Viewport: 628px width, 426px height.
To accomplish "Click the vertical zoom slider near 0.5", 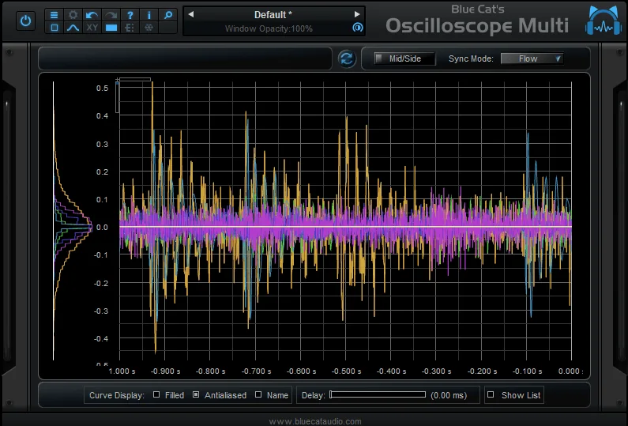I will coord(118,96).
